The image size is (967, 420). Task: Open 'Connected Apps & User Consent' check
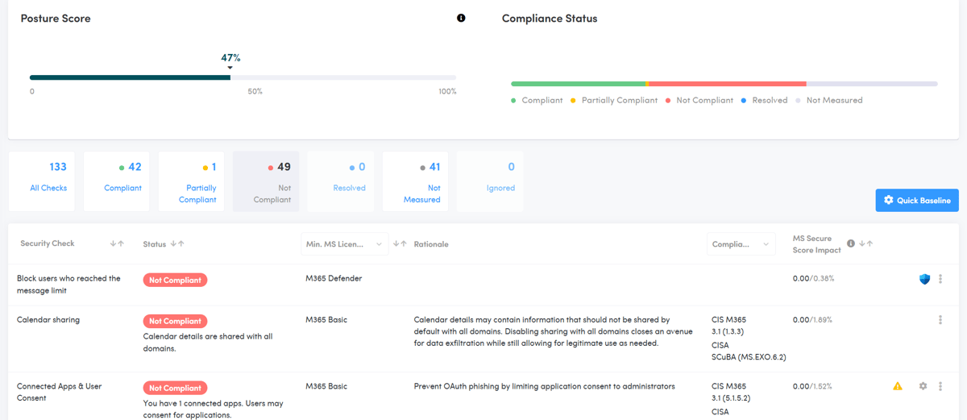coord(60,392)
